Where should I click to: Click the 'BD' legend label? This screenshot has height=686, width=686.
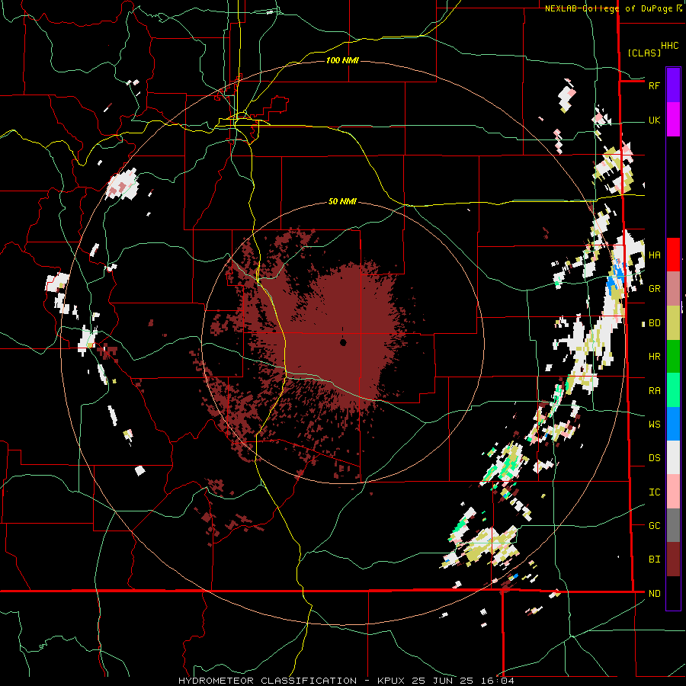[654, 323]
